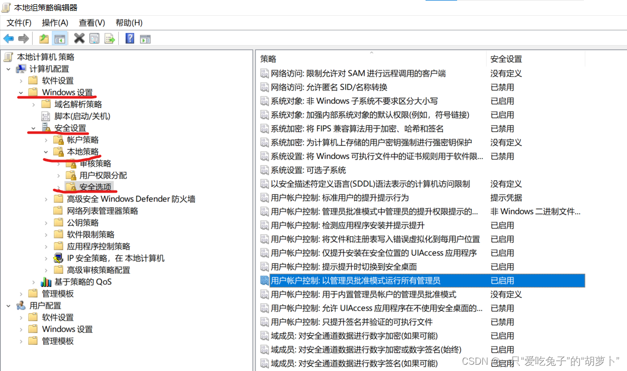
Task: Click the Delete (X) toolbar icon
Action: tap(79, 38)
